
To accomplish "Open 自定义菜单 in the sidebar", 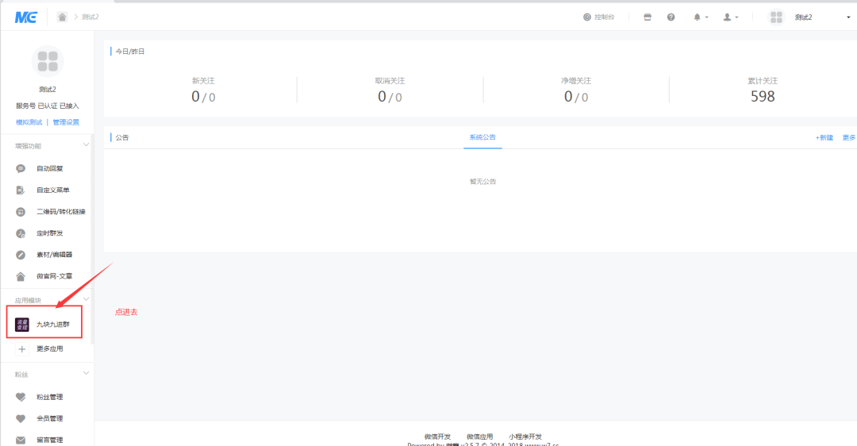I will pos(52,190).
